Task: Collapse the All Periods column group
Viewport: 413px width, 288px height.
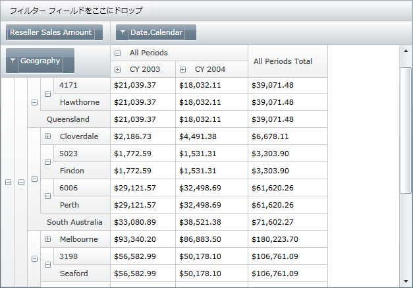Action: [x=118, y=53]
